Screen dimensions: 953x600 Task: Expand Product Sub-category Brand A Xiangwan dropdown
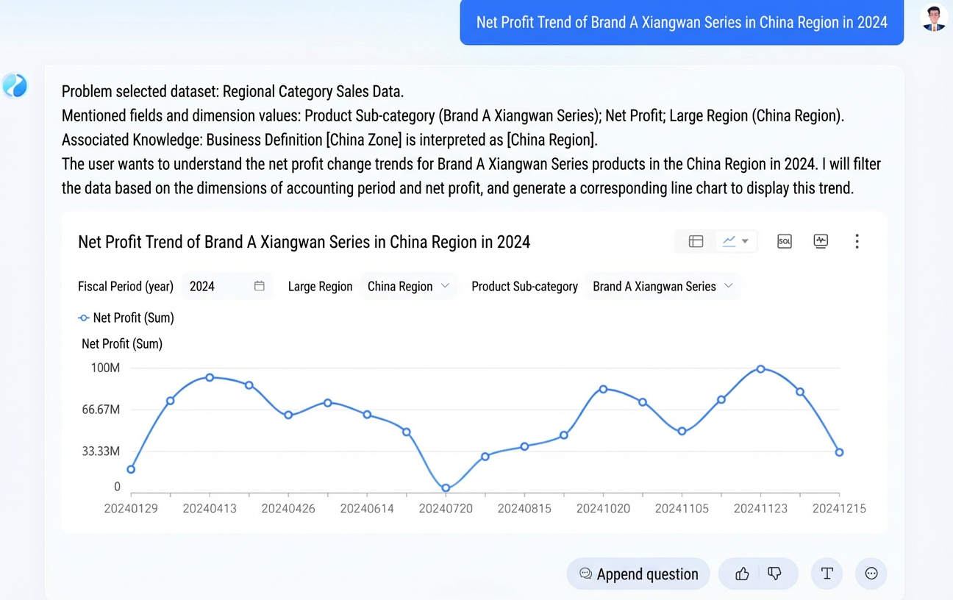click(x=663, y=286)
